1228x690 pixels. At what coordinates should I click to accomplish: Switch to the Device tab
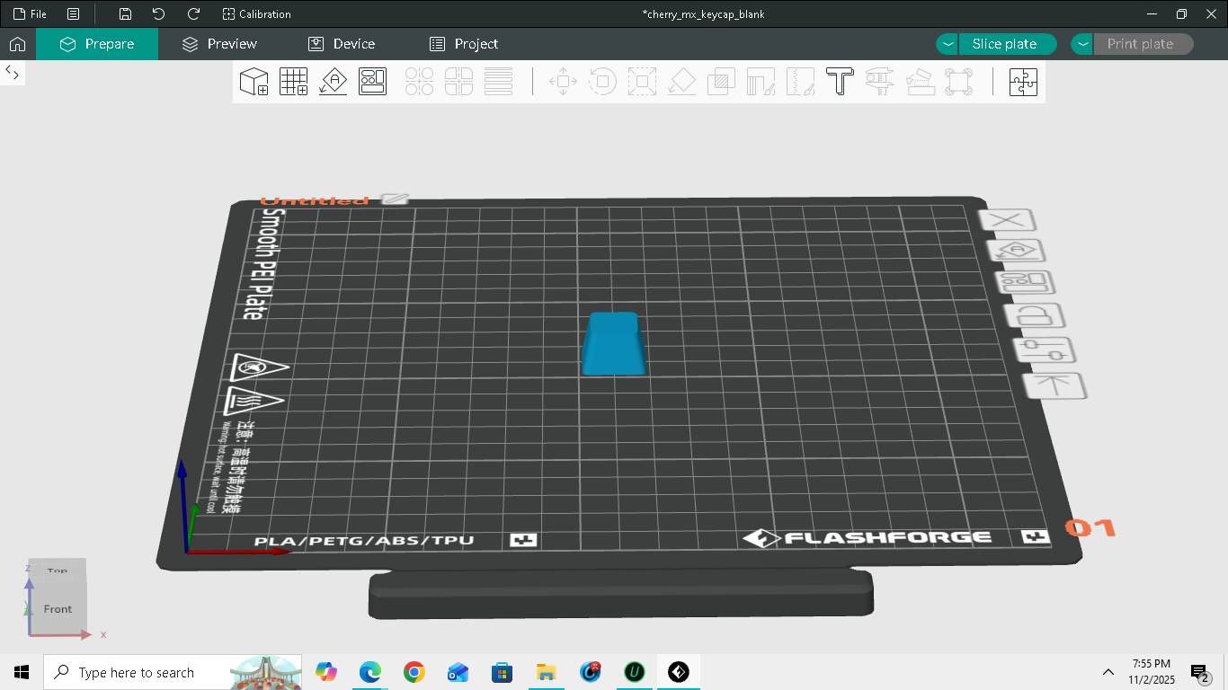342,44
